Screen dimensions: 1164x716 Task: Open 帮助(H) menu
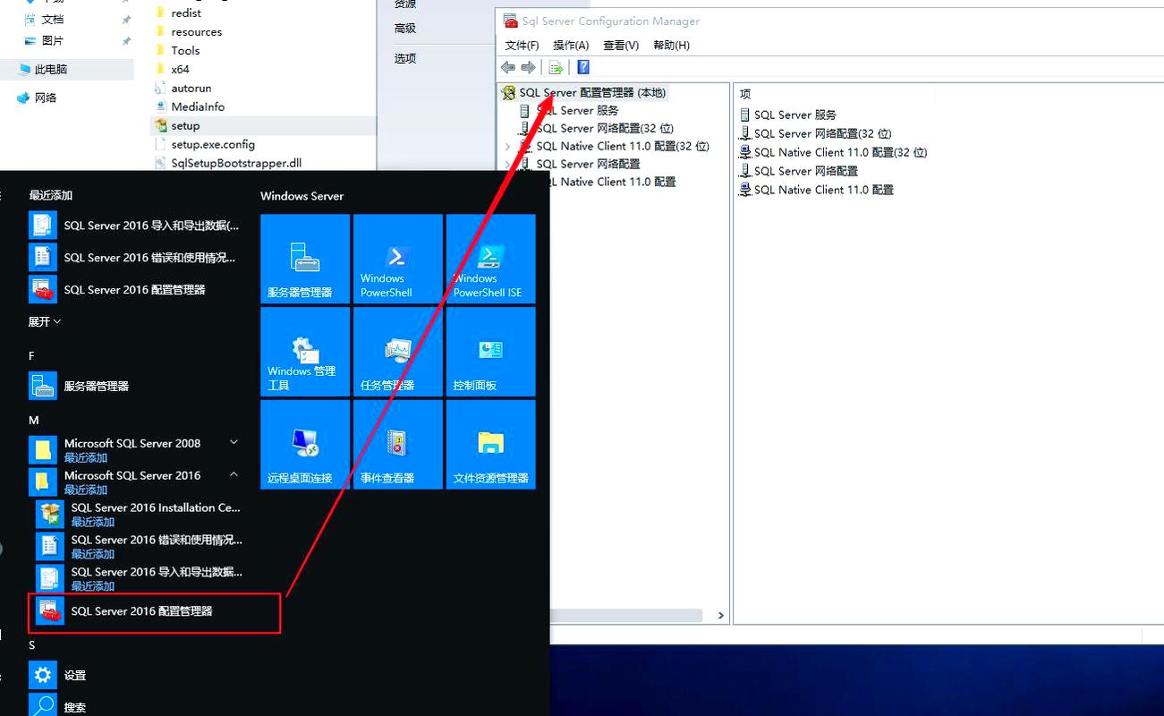click(671, 45)
